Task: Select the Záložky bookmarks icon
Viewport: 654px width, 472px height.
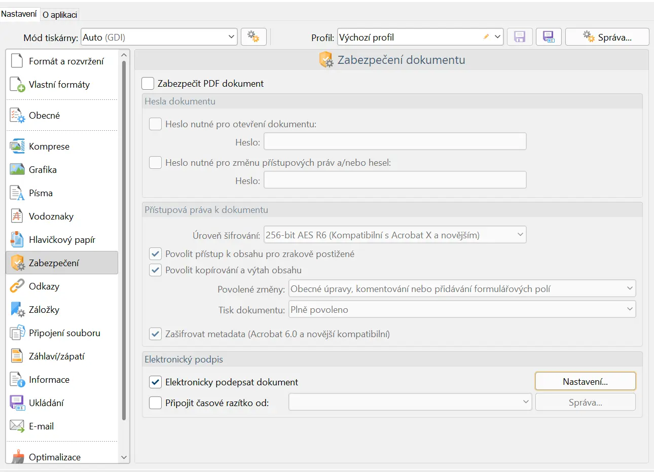Action: [18, 310]
